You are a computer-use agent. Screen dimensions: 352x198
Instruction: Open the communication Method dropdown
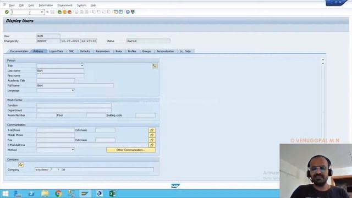tap(73, 150)
